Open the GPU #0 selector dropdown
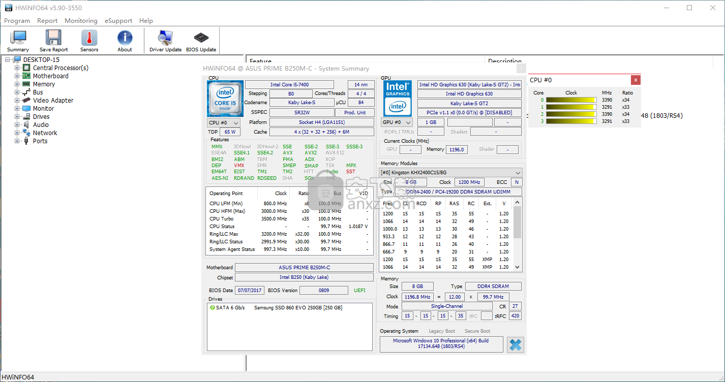This screenshot has height=382, width=725. click(397, 122)
